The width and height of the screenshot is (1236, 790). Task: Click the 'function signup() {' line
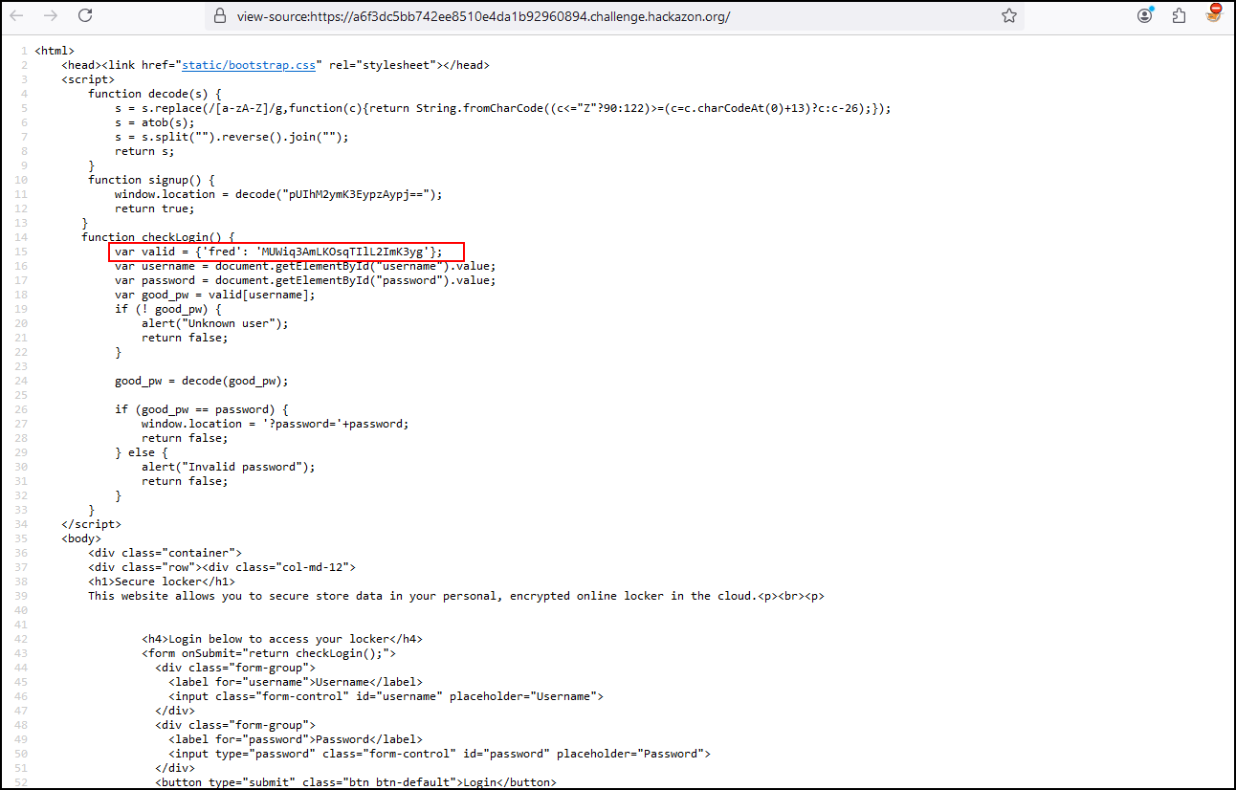click(x=151, y=180)
